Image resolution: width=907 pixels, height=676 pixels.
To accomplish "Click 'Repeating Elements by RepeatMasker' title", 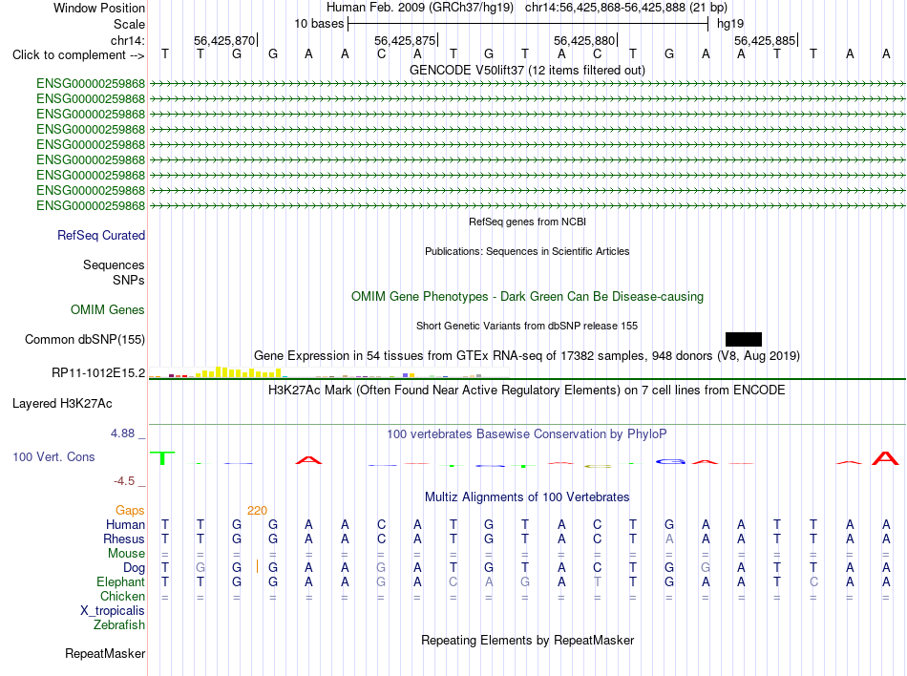I will coord(527,641).
